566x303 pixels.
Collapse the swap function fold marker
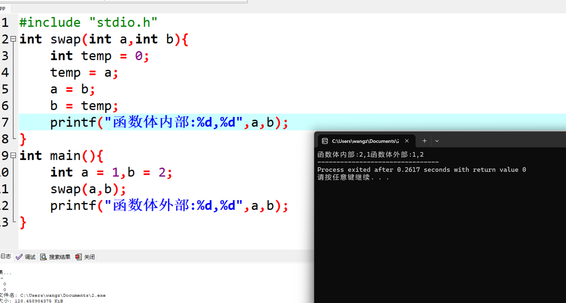coord(13,39)
